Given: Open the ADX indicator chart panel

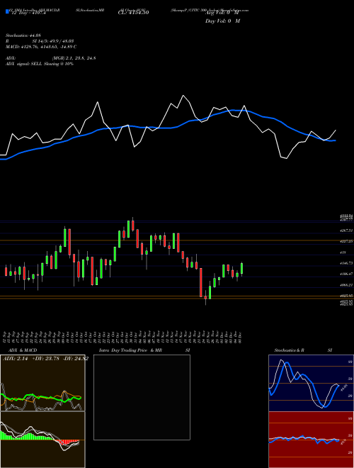Looking at the screenshot, I should (42, 383).
